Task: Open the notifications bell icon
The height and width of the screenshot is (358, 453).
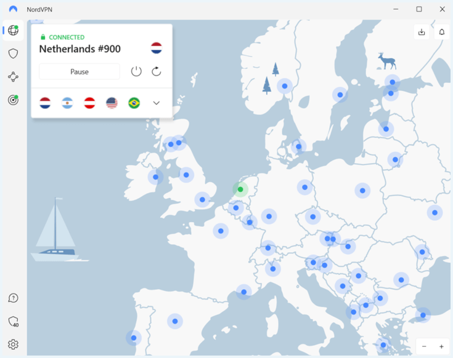Action: [442, 32]
